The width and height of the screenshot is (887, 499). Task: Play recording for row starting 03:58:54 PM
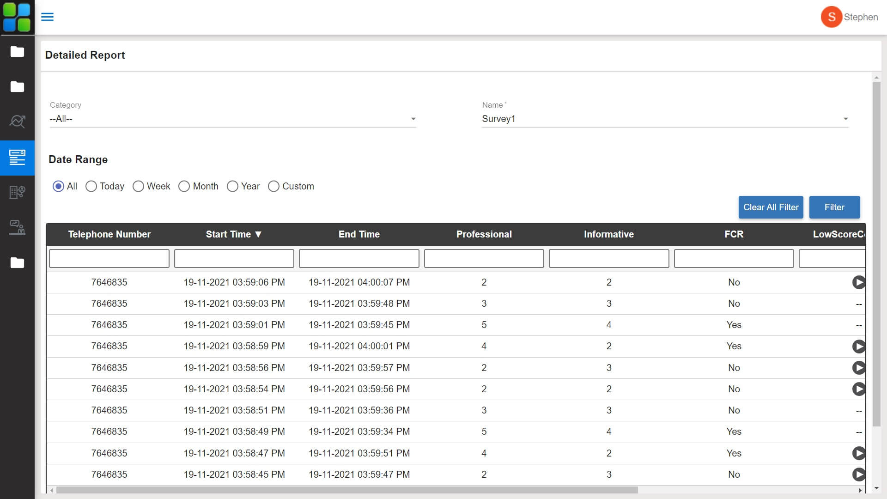pyautogui.click(x=858, y=389)
